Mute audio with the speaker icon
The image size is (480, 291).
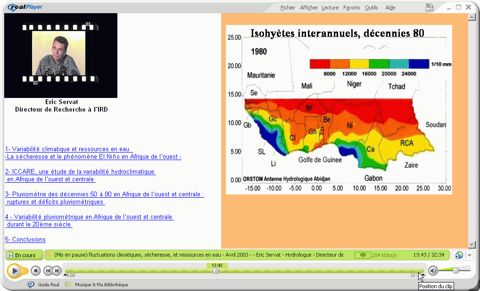tap(433, 270)
